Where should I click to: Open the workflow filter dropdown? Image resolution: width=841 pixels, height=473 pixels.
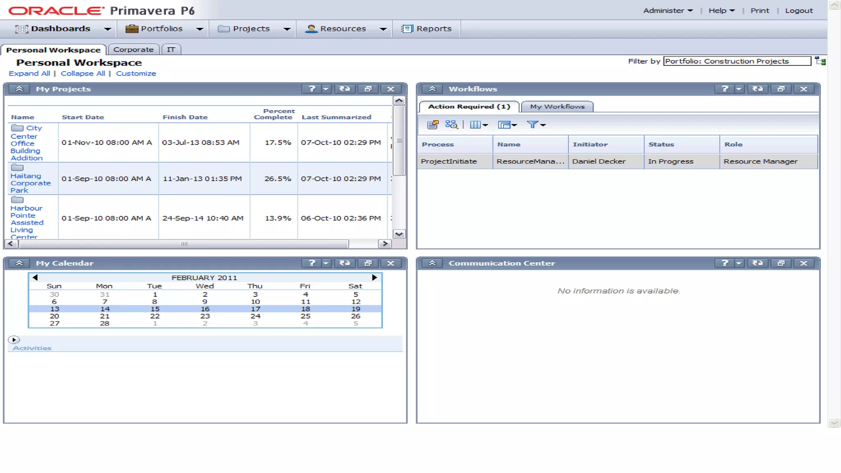click(536, 125)
